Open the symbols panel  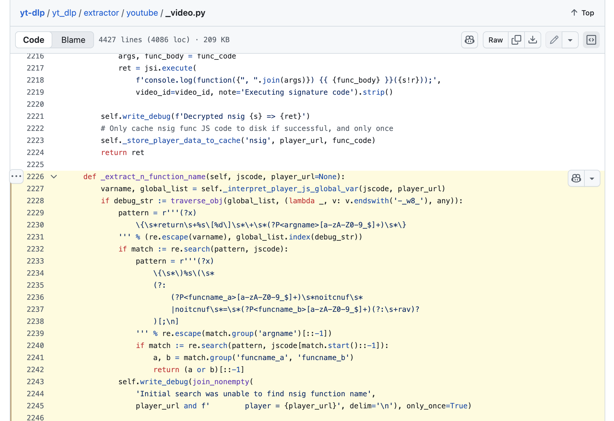point(591,40)
